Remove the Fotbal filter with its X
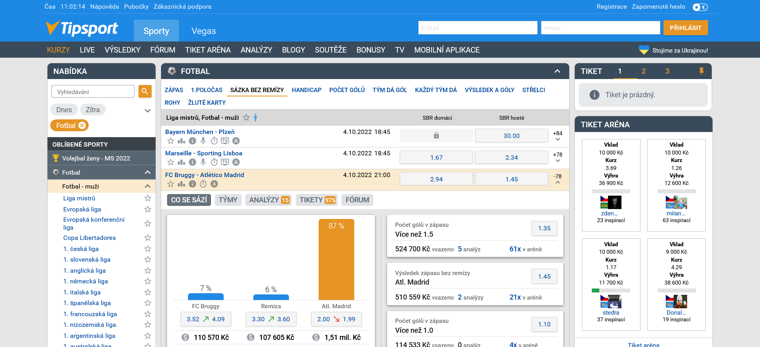The height and width of the screenshot is (347, 760). pyautogui.click(x=82, y=125)
